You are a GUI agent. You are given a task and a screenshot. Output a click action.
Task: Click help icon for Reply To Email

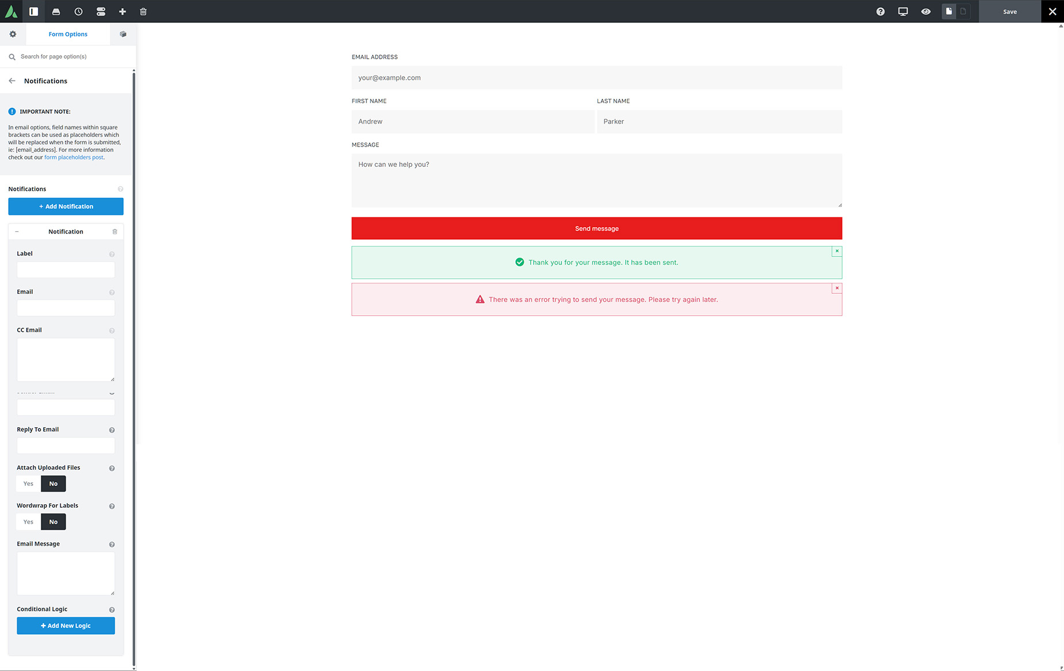pyautogui.click(x=112, y=430)
